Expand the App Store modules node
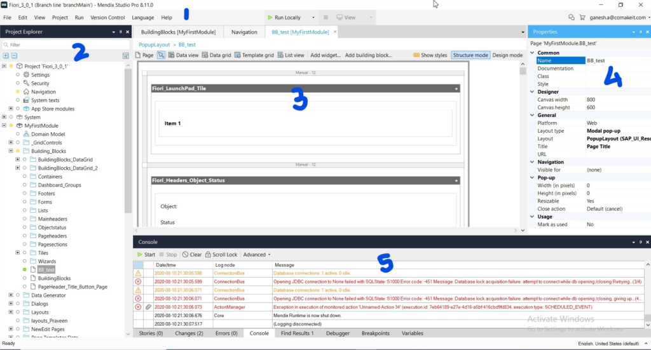Screen dimensions: 651x350 (x=11, y=109)
